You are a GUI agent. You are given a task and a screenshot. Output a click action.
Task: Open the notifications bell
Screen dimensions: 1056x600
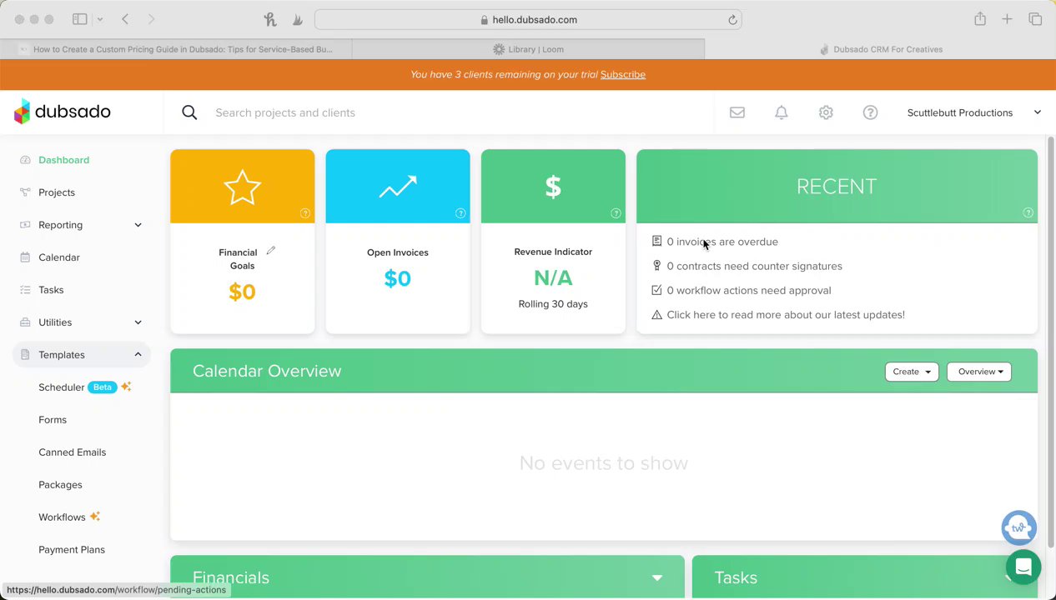(782, 112)
